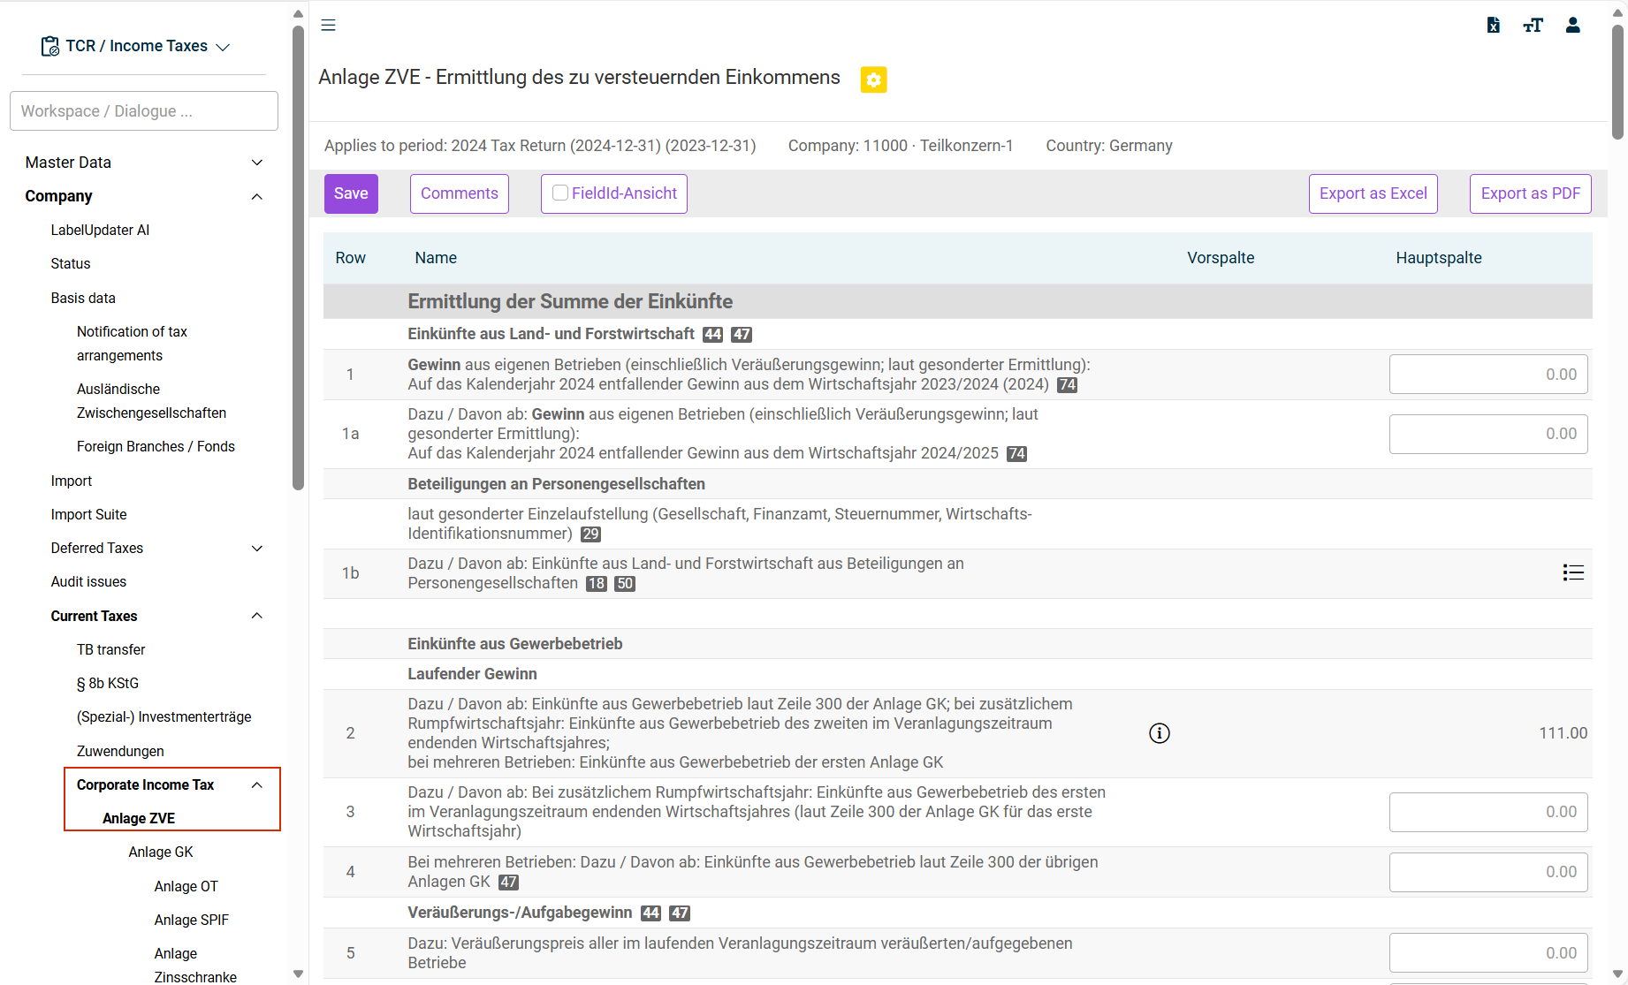
Task: Click the Hauptspalte input for row 1
Action: click(1488, 375)
